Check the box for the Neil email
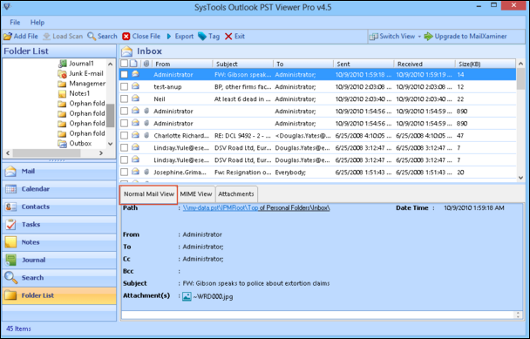Image resolution: width=530 pixels, height=339 pixels. [x=125, y=99]
